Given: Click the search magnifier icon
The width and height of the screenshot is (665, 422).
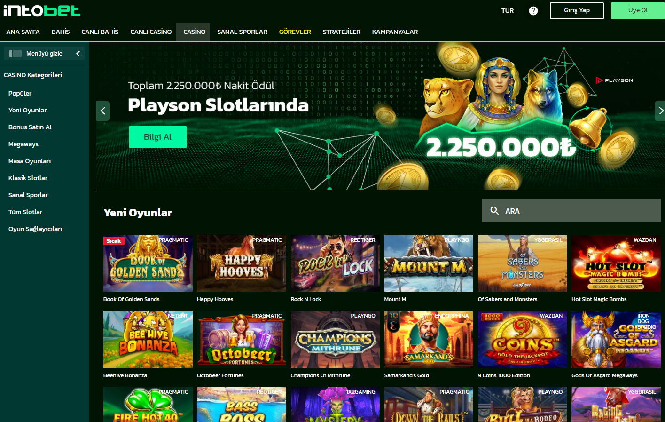Looking at the screenshot, I should [494, 211].
